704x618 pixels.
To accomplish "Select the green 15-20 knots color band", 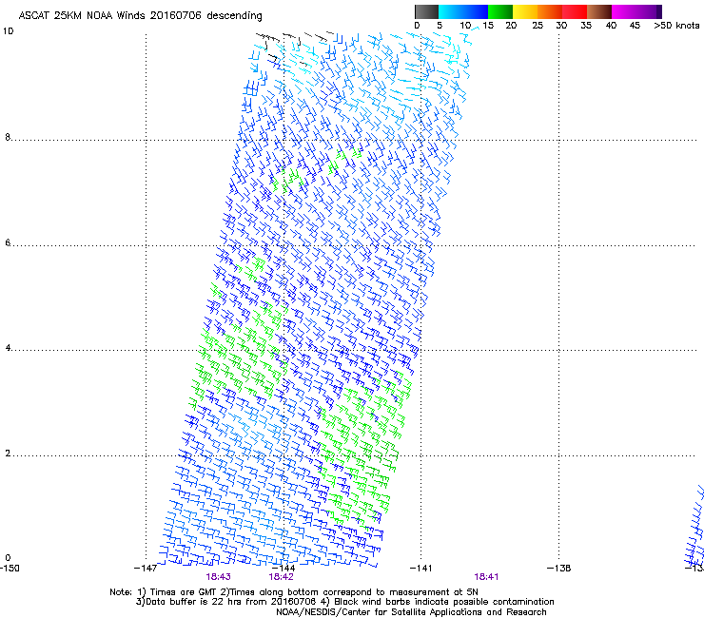I will 500,11.
